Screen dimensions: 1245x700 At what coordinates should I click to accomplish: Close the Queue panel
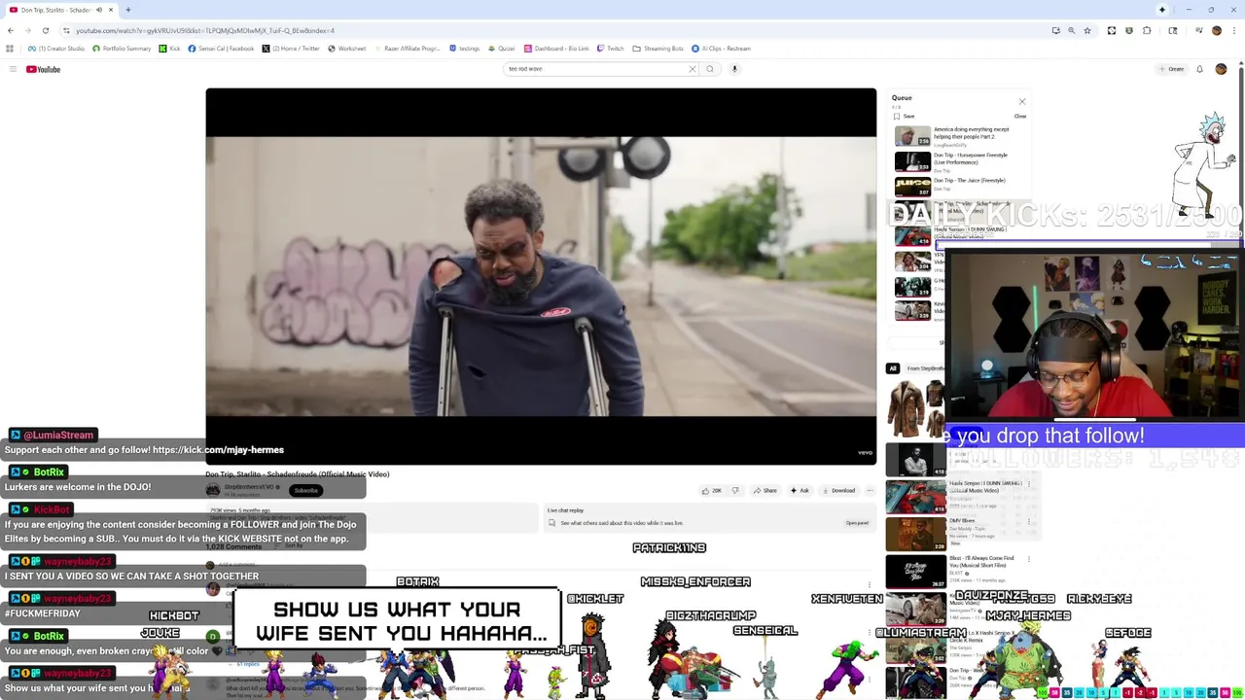pos(1021,101)
